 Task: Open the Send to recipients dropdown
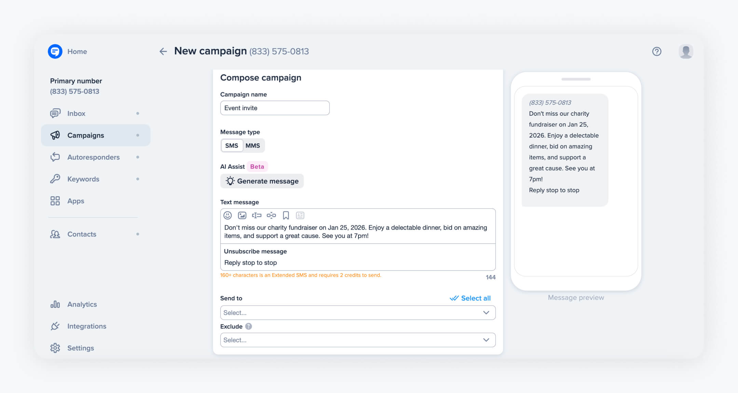pyautogui.click(x=358, y=312)
